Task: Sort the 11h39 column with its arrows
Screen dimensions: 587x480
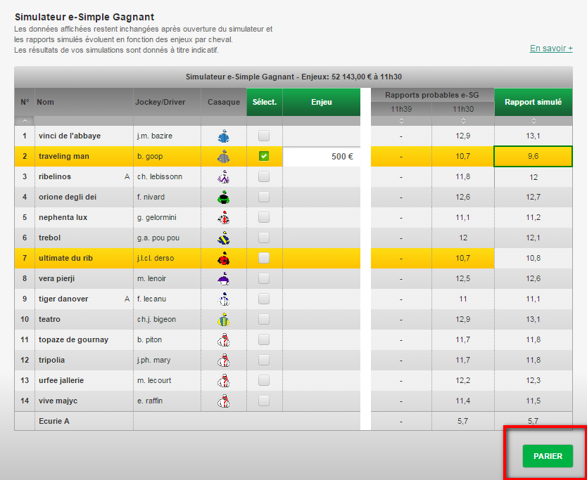Action: pos(401,121)
